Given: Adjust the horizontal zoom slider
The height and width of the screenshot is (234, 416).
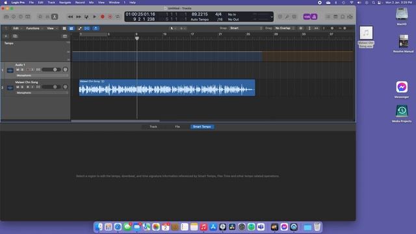Looking at the screenshot, I should [344, 28].
